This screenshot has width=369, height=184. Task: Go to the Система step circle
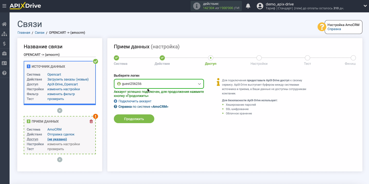click(116, 58)
